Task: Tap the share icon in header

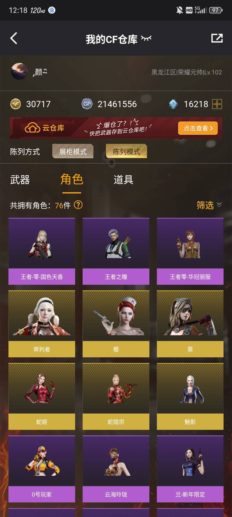Action: pyautogui.click(x=217, y=38)
